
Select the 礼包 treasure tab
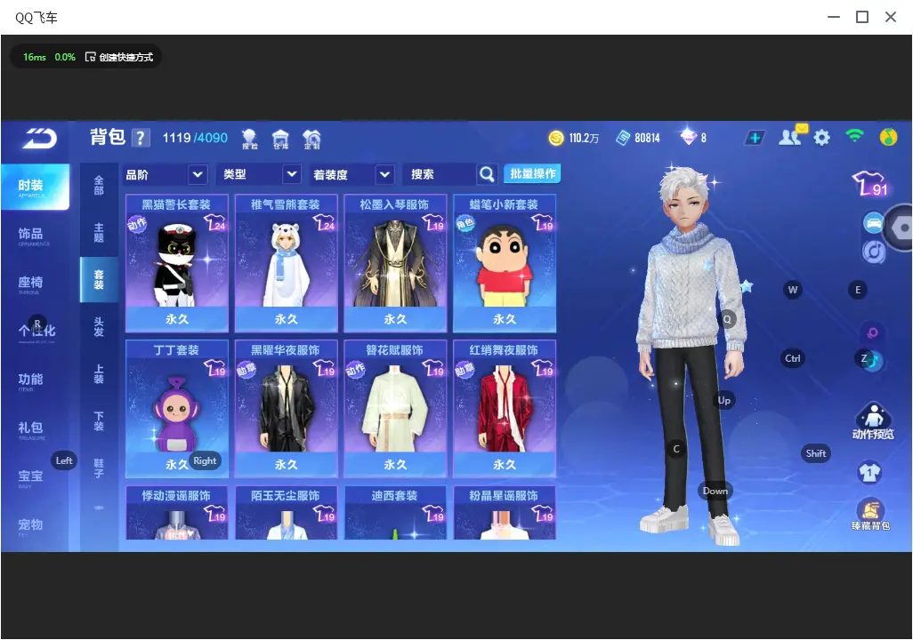tap(30, 429)
